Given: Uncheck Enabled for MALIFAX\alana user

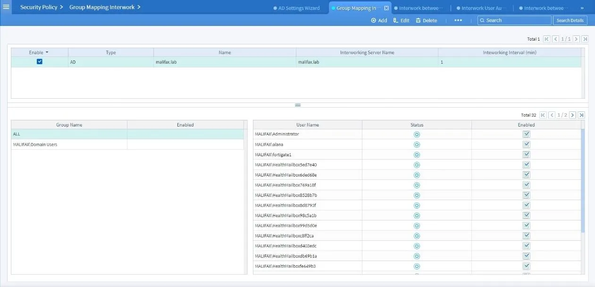Looking at the screenshot, I should [x=526, y=144].
